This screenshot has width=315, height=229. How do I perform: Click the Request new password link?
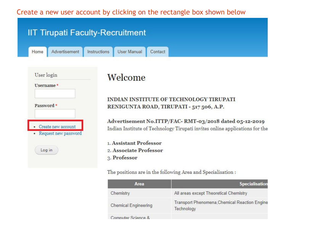[x=60, y=134]
